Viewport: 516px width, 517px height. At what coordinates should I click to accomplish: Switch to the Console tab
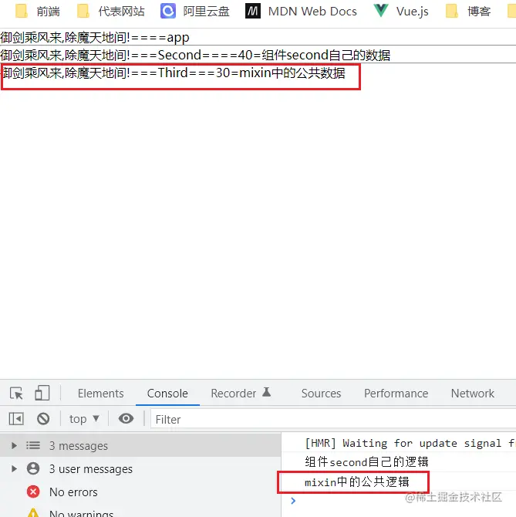pyautogui.click(x=167, y=393)
